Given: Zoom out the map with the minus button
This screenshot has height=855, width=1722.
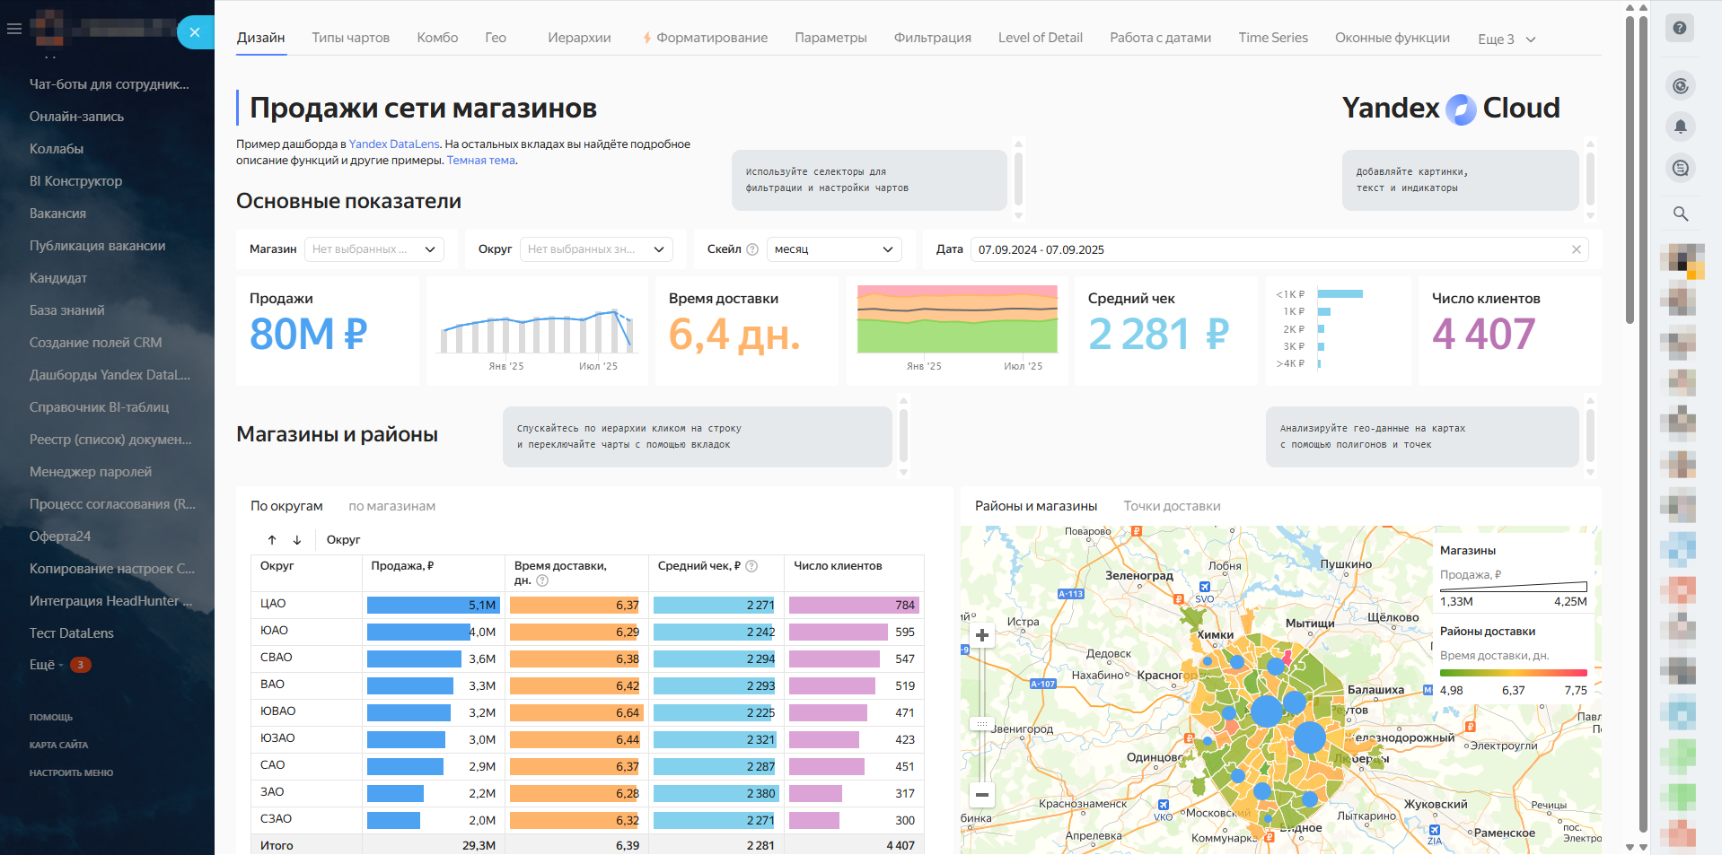Looking at the screenshot, I should click(982, 794).
